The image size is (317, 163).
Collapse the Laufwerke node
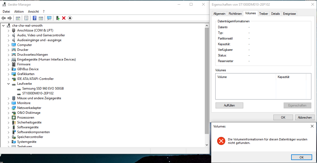coord(8,84)
